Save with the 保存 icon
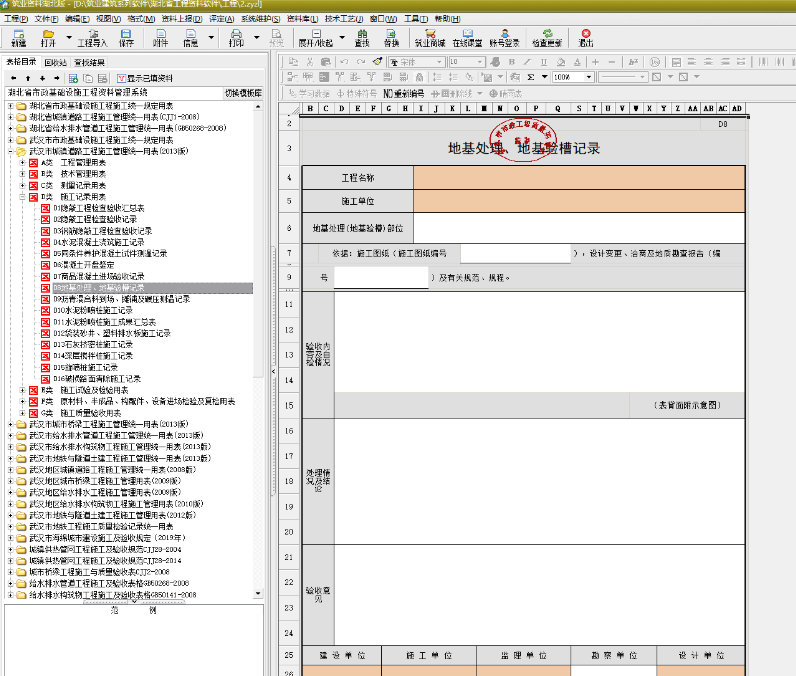This screenshot has height=676, width=796. pyautogui.click(x=126, y=38)
